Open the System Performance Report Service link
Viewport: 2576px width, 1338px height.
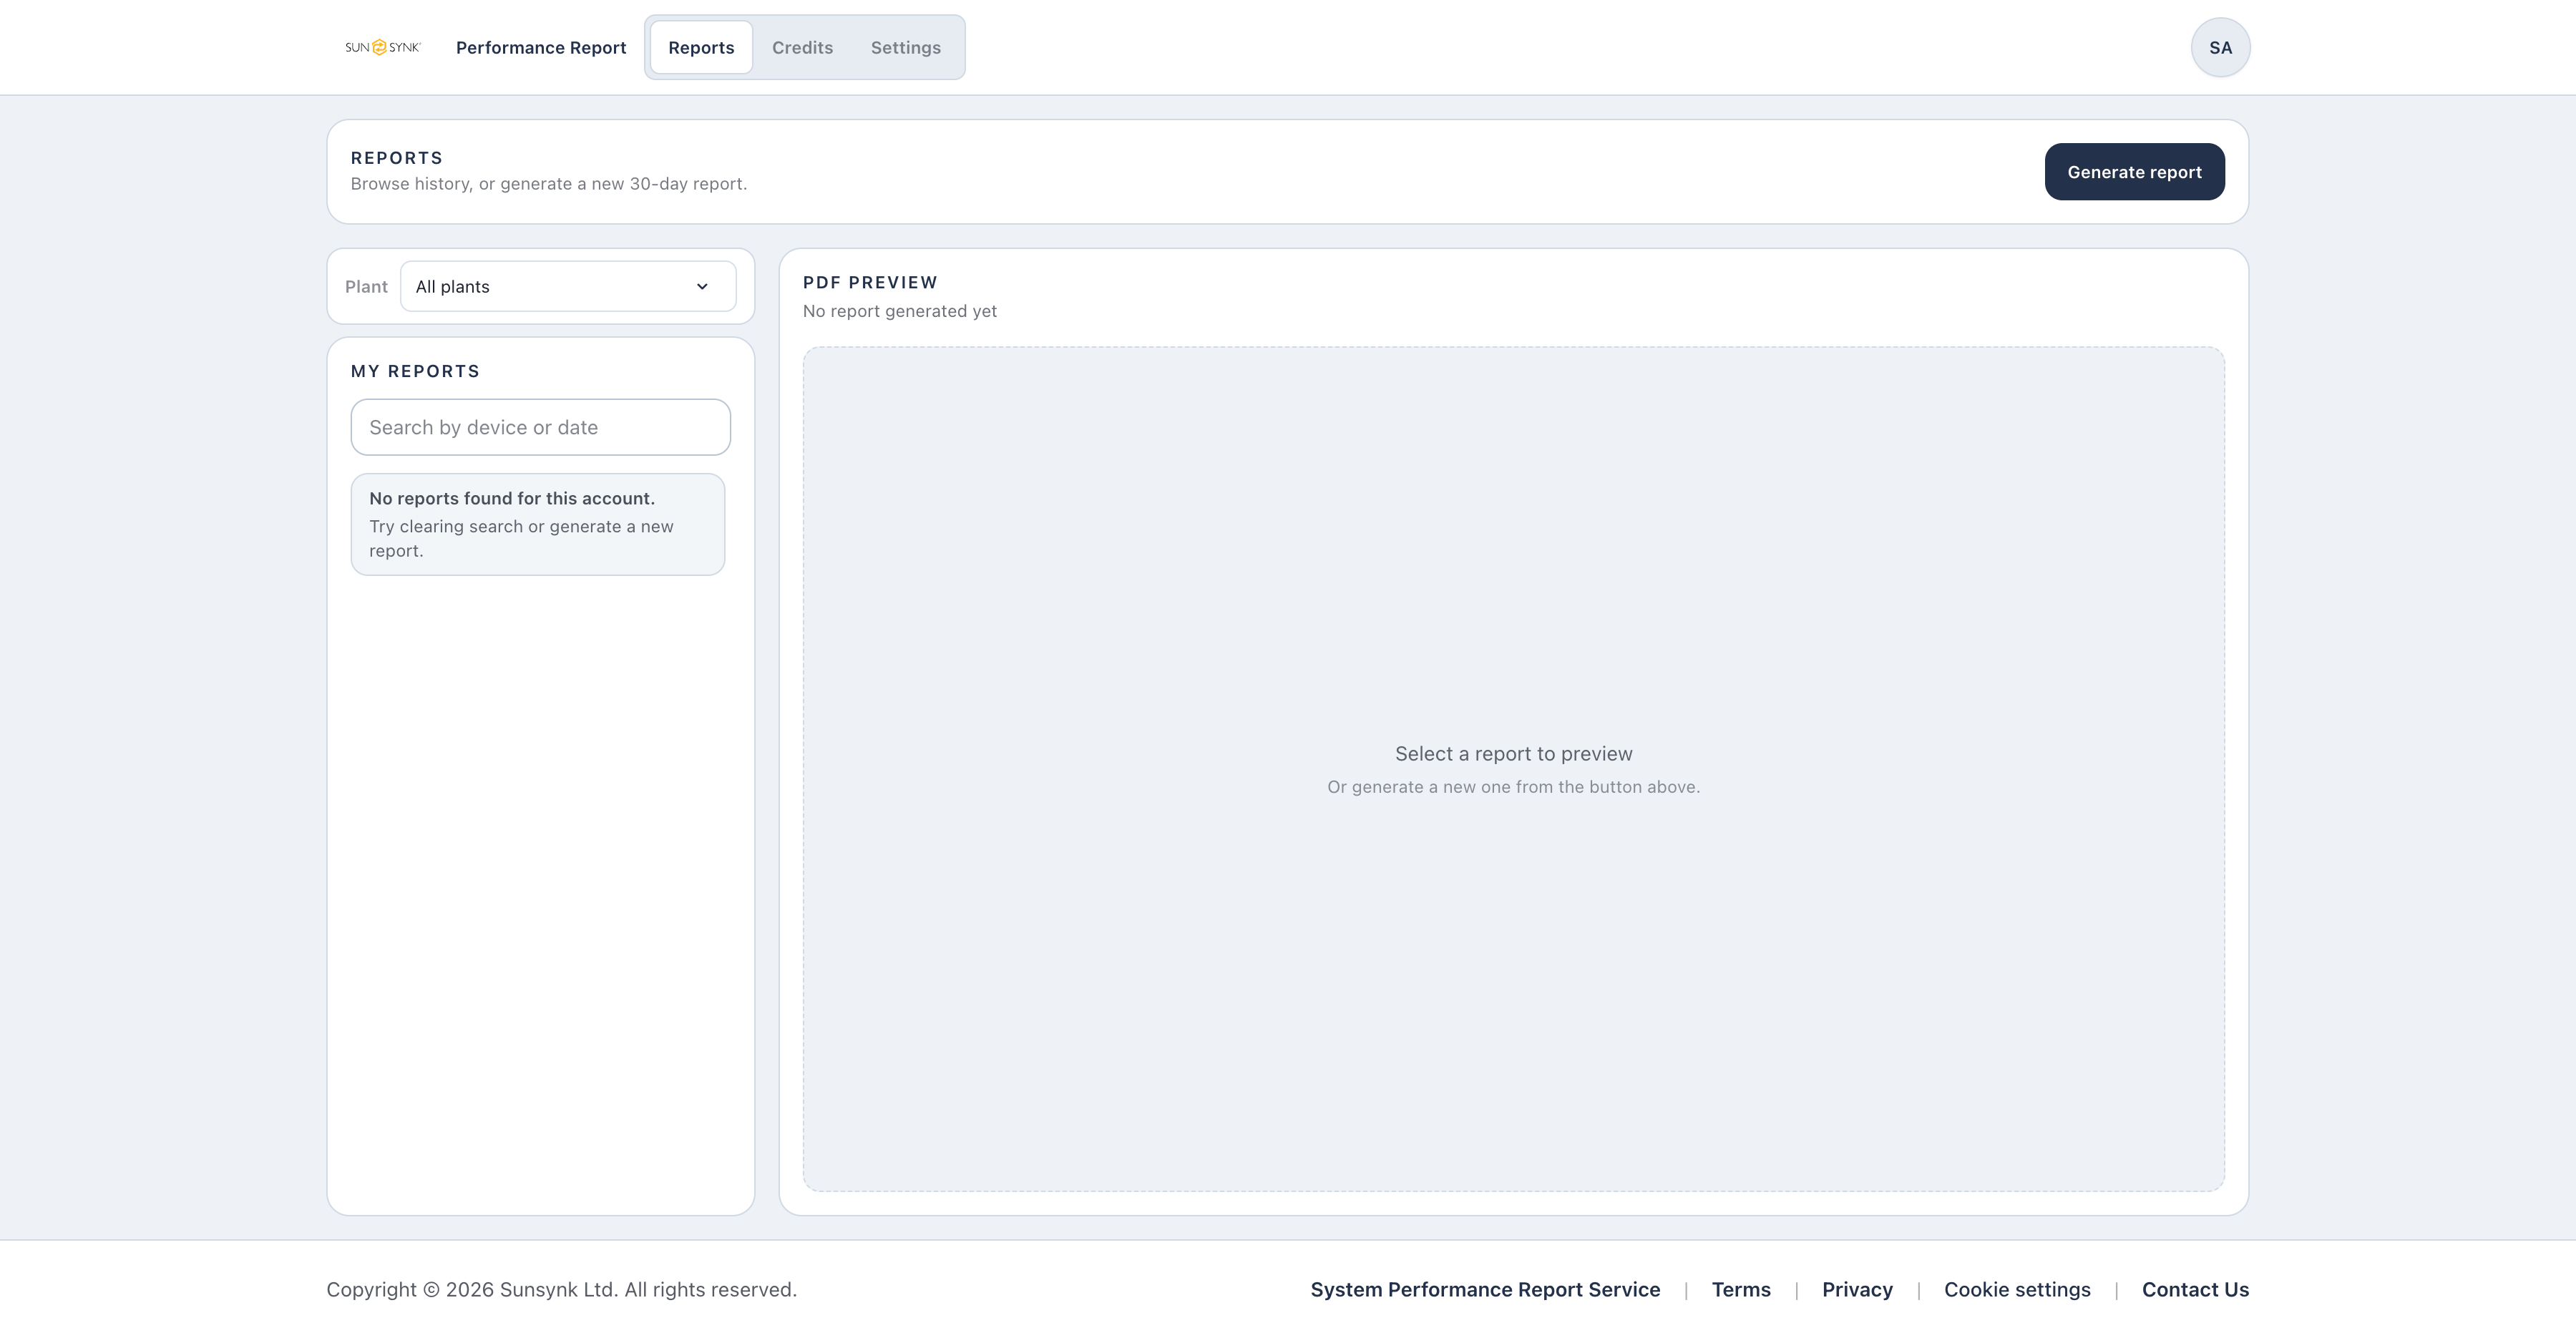click(1485, 1289)
